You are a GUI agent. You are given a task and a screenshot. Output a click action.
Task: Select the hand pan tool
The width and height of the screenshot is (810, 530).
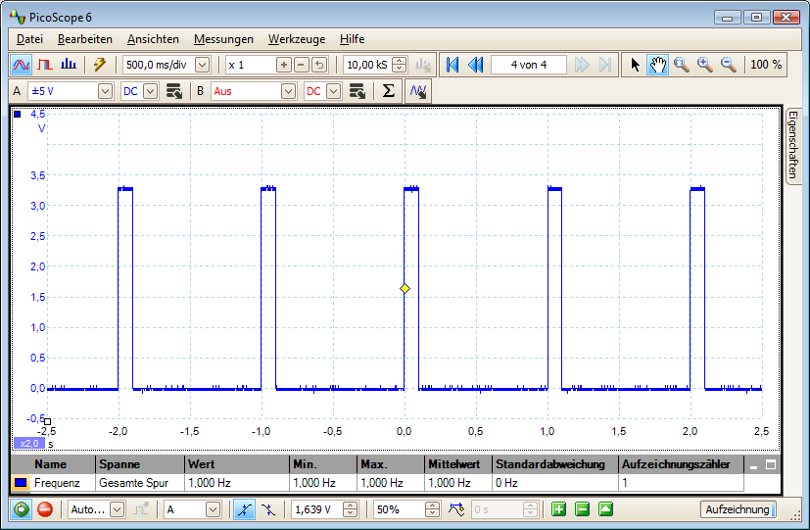point(658,65)
